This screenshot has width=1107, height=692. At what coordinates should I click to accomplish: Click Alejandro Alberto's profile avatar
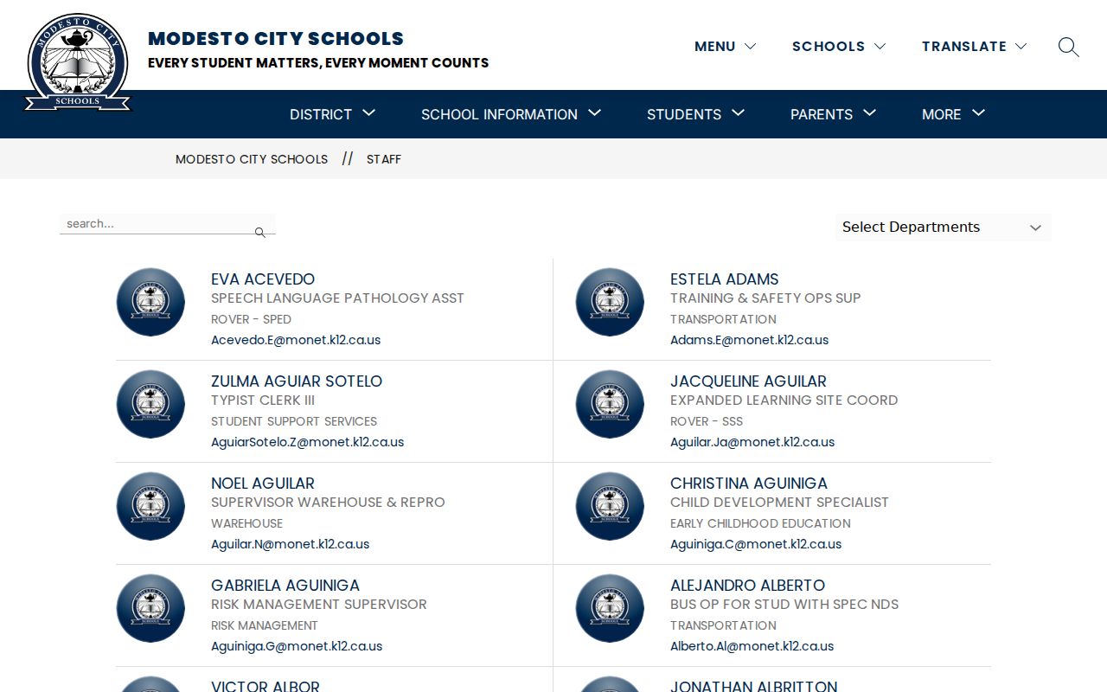[x=610, y=608]
